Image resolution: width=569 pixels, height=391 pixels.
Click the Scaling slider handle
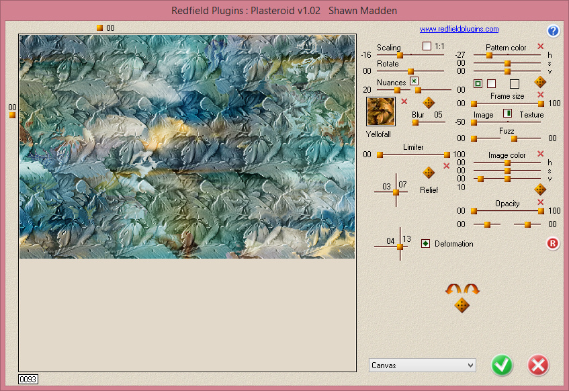click(400, 55)
